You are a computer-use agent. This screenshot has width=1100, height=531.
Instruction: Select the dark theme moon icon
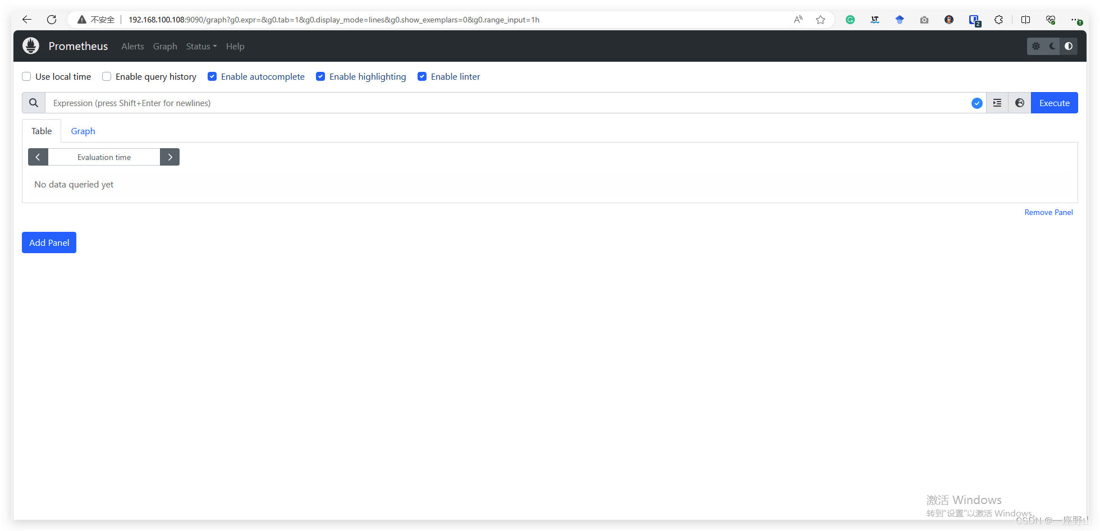1051,46
